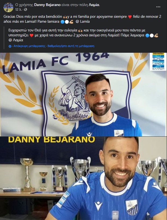Open Danny Bejarano's profile picture avatar
Viewport: 167px width, 220px height.
(x=8, y=7)
